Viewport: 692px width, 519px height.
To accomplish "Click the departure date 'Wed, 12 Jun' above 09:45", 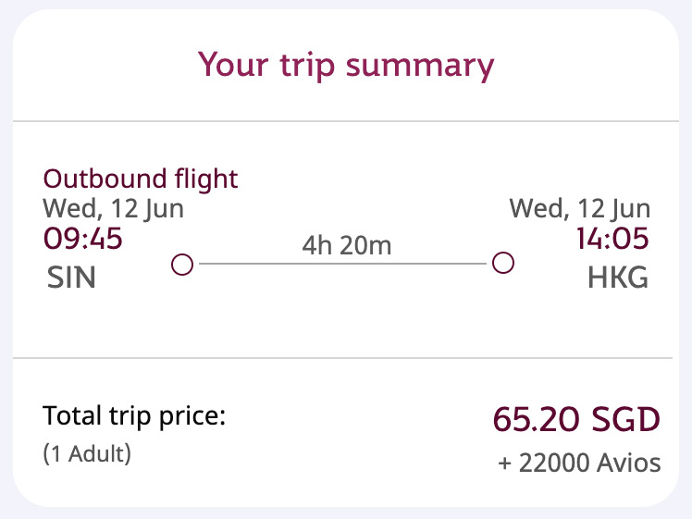I will tap(113, 208).
